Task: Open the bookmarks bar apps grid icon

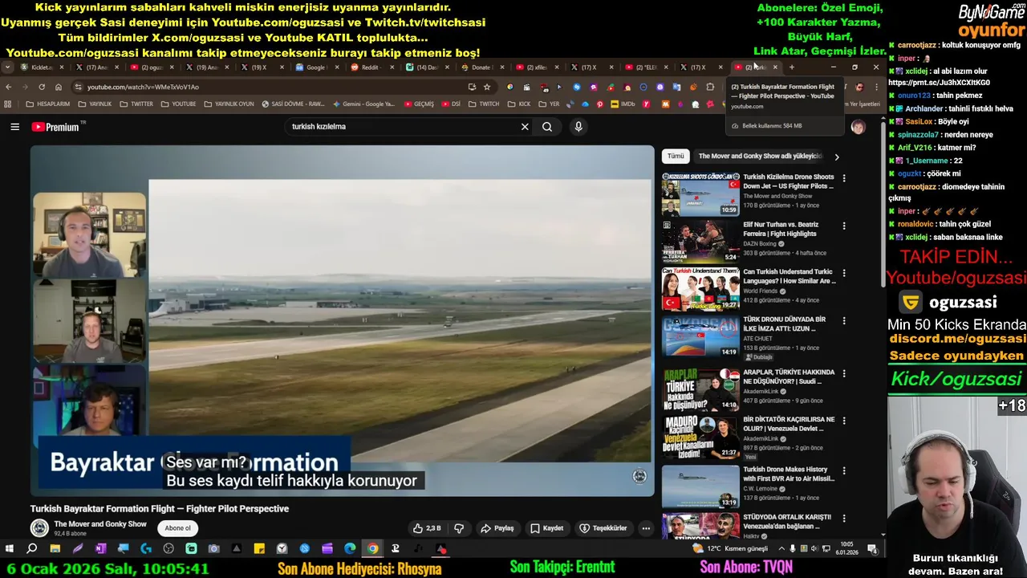Action: coord(8,104)
